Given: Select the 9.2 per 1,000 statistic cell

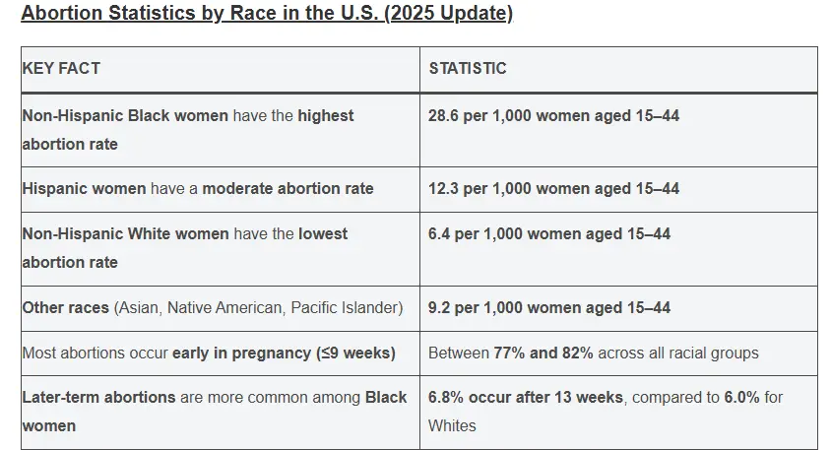Looking at the screenshot, I should [549, 307].
